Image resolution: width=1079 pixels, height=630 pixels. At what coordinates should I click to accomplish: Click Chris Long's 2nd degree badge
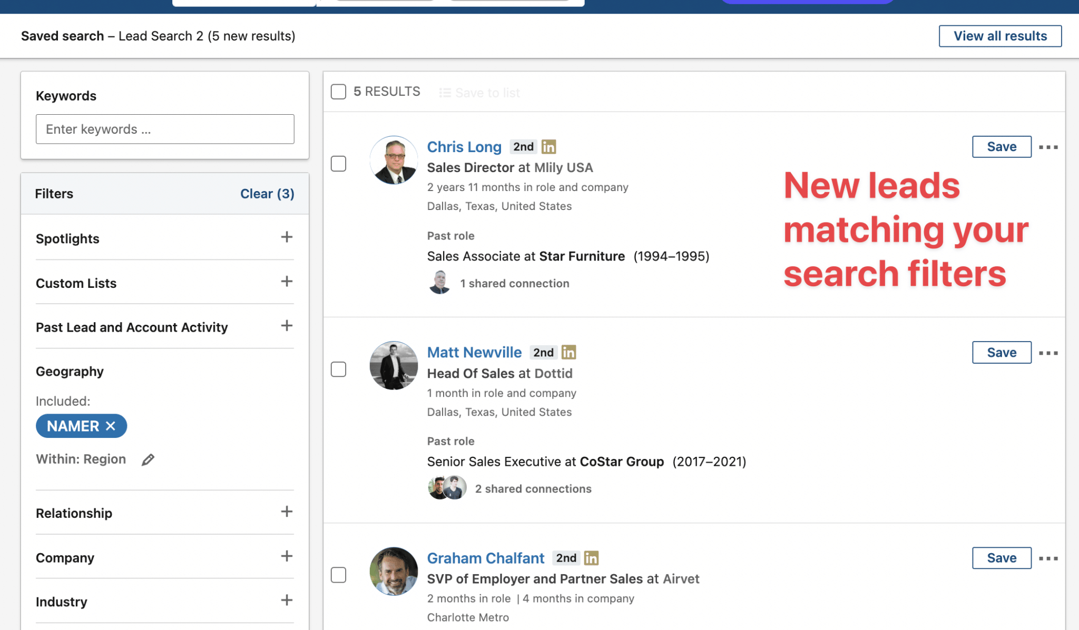[x=523, y=147]
